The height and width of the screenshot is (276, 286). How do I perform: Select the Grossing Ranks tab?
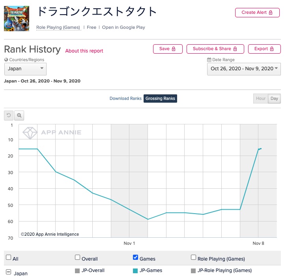coord(160,98)
